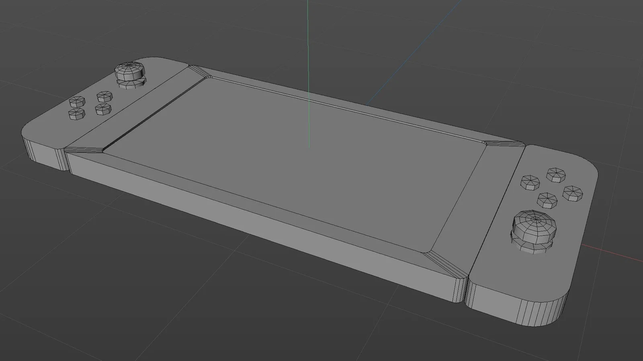This screenshot has width=643, height=361.
Task: Click the rightmost button on the right controller
Action: [x=573, y=193]
